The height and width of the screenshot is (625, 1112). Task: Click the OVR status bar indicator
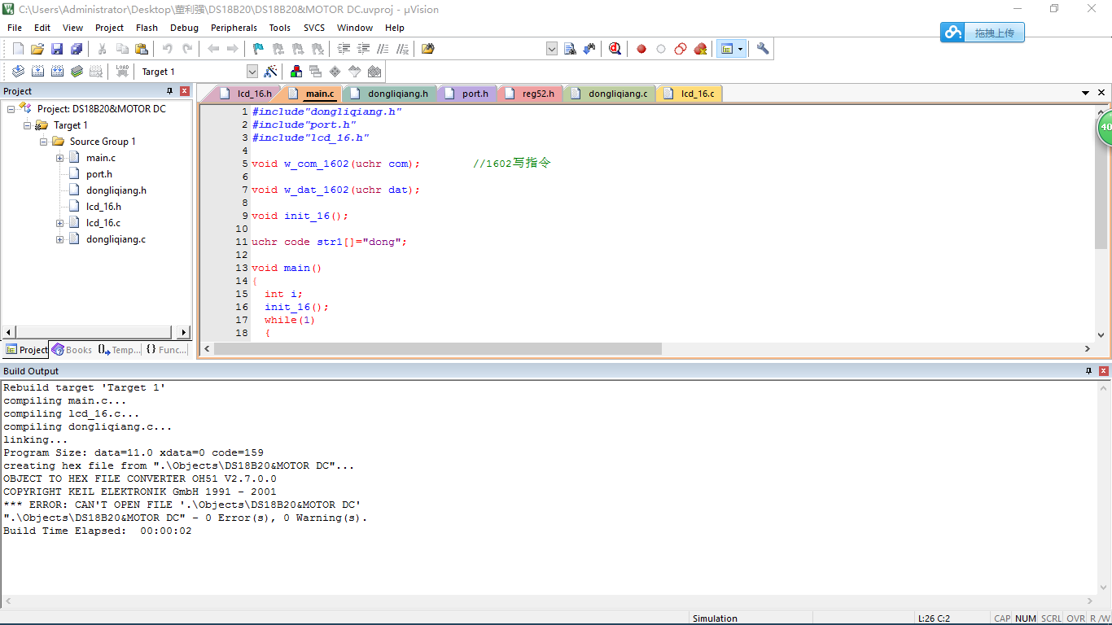pyautogui.click(x=1076, y=618)
